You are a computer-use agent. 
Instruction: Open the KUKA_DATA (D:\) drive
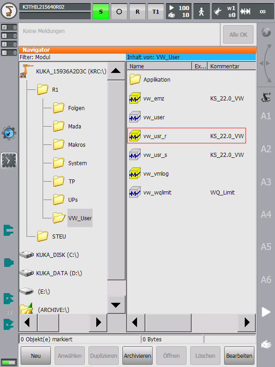click(x=51, y=273)
